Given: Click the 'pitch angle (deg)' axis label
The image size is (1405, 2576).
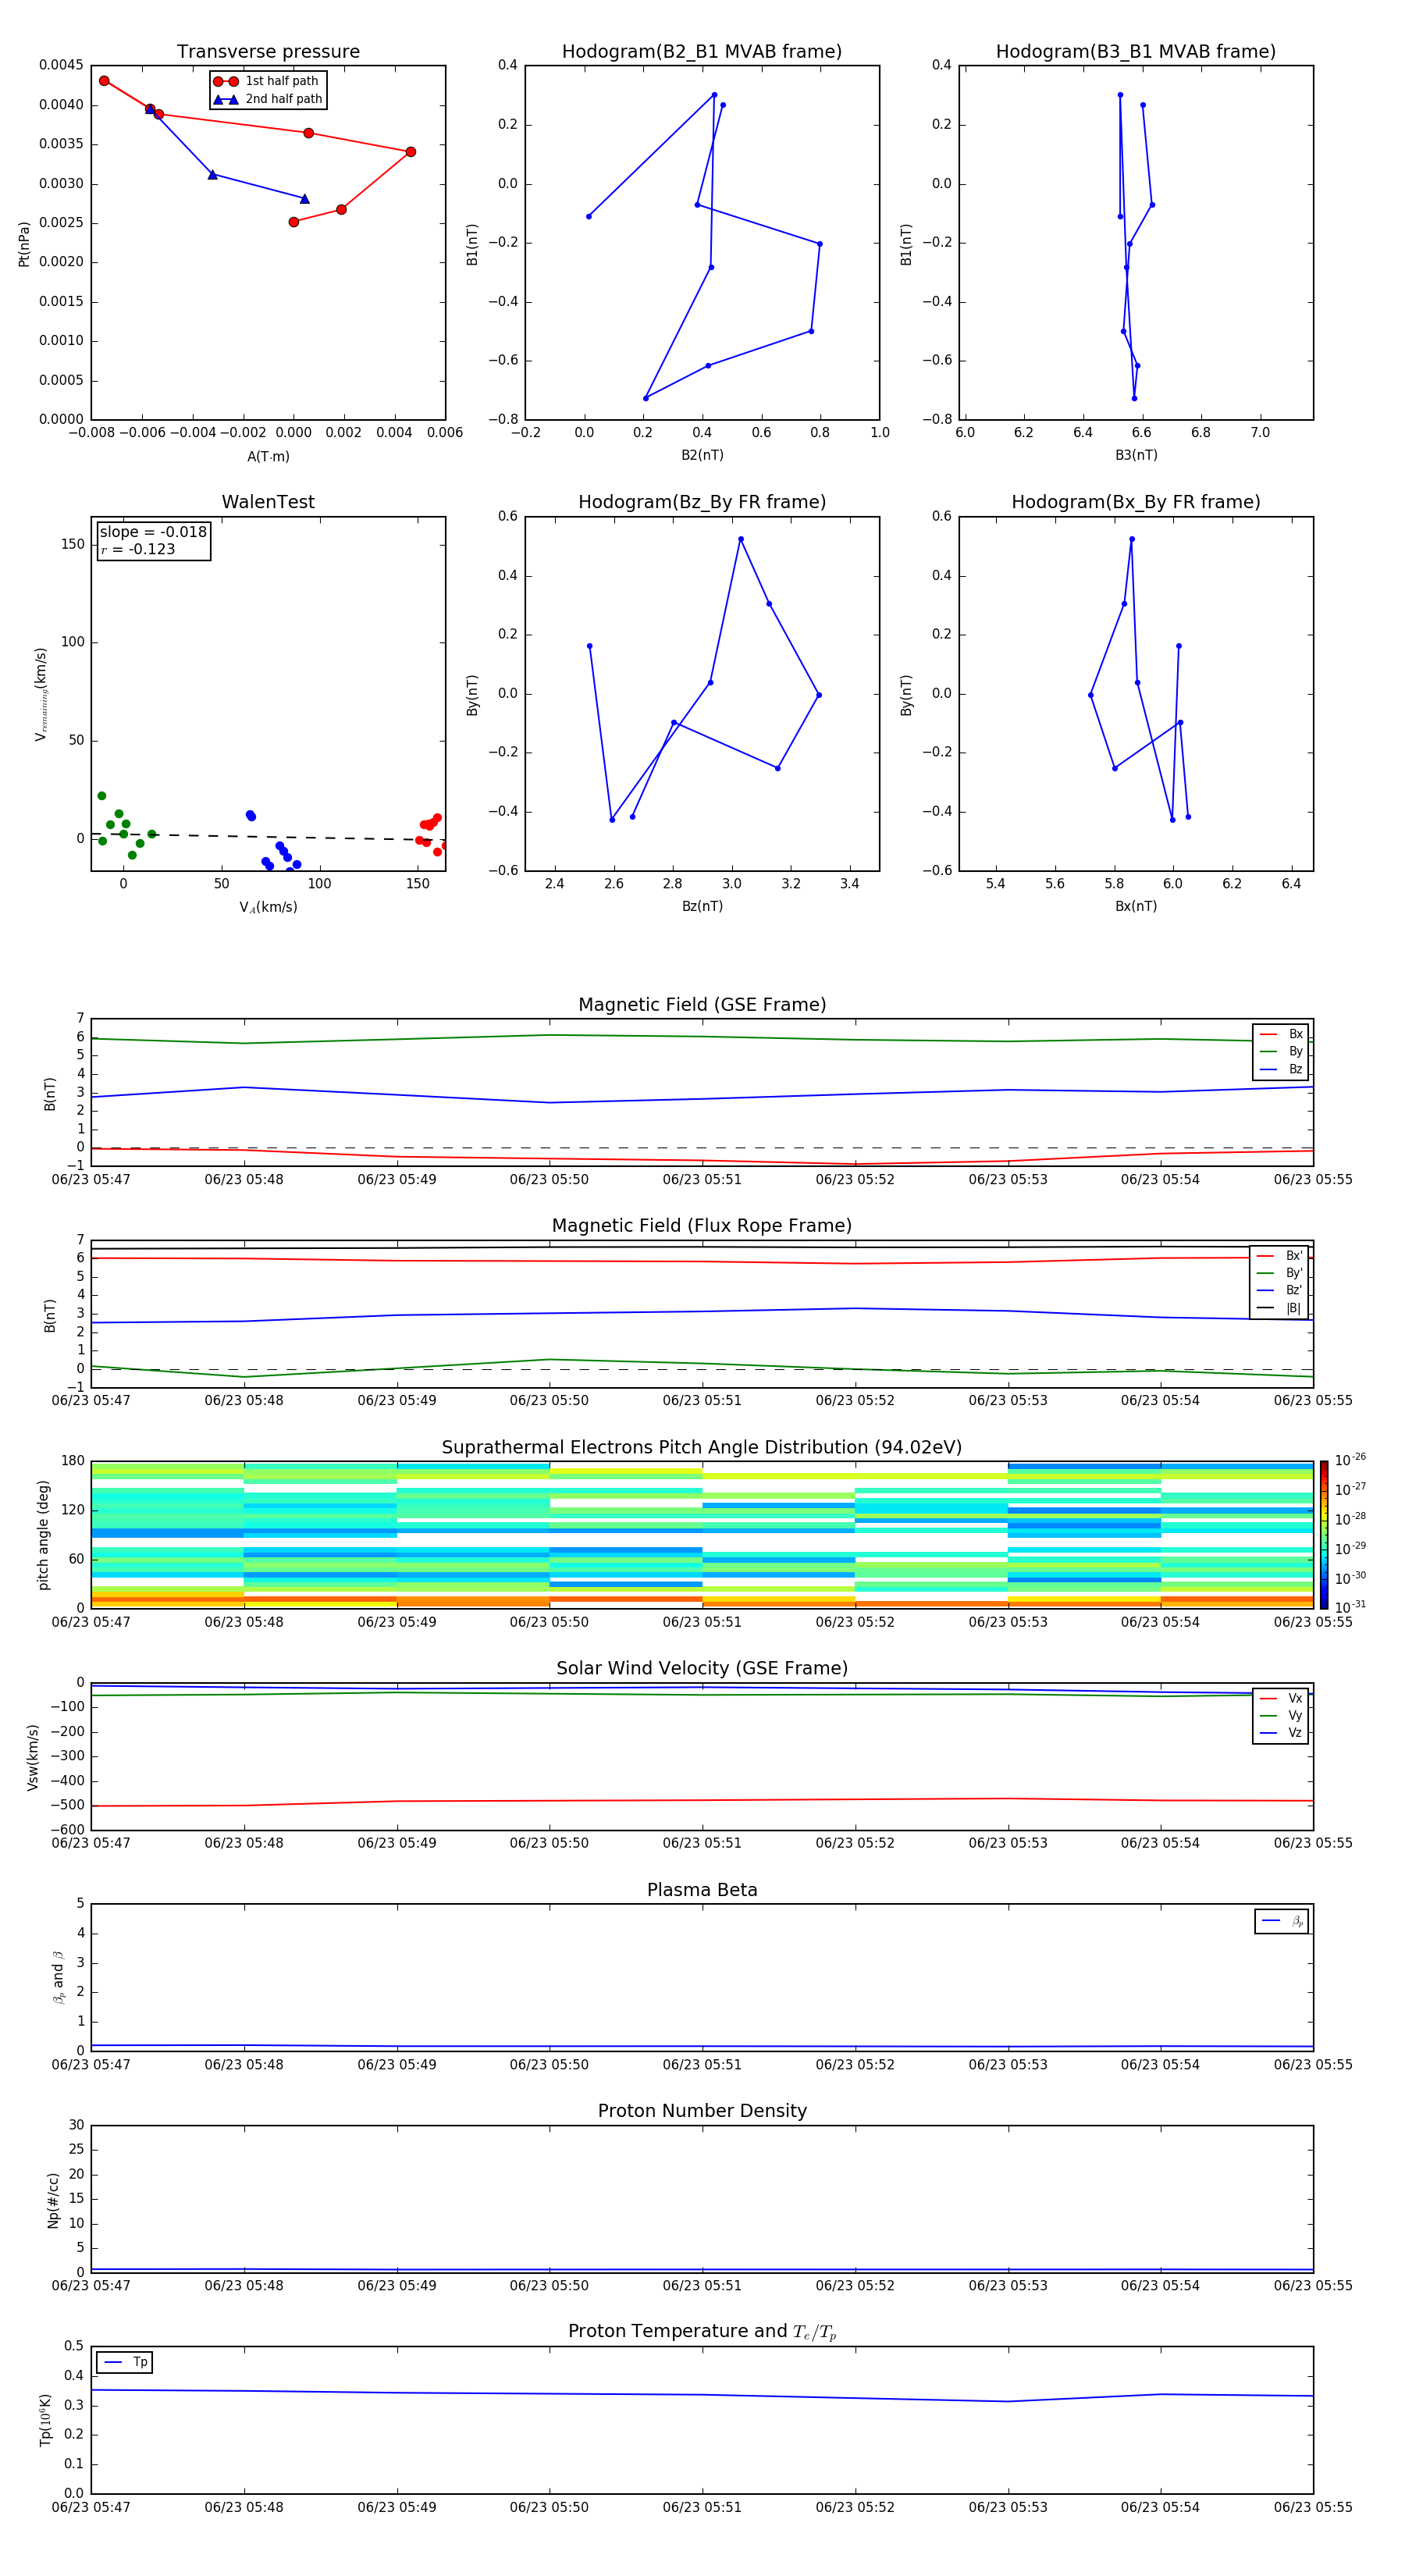Looking at the screenshot, I should (x=43, y=1535).
